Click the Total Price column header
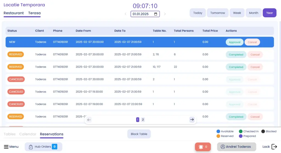This screenshot has height=153, width=281. tap(210, 31)
